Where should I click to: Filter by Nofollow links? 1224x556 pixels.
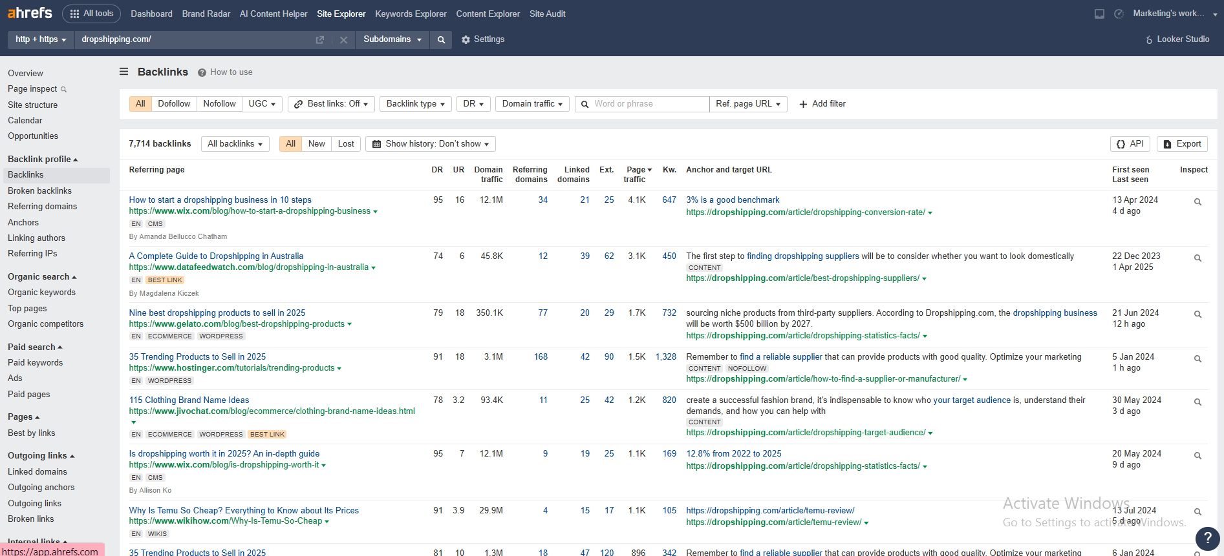[219, 104]
